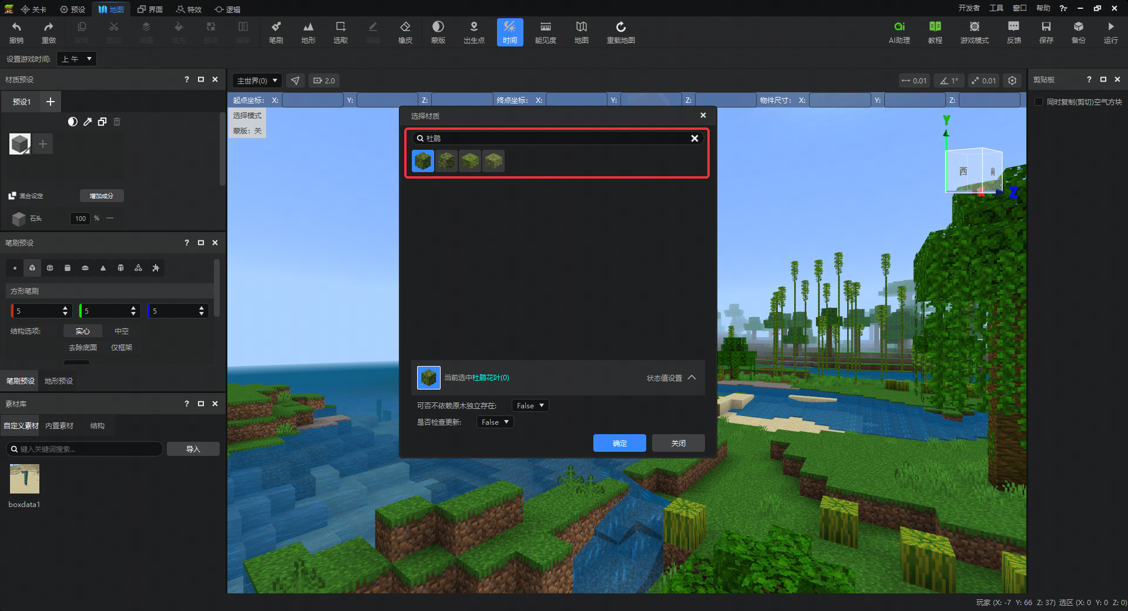Screen dimensions: 1128x611
Task: Select the fourth flowering azalea block swatch
Action: pos(493,160)
